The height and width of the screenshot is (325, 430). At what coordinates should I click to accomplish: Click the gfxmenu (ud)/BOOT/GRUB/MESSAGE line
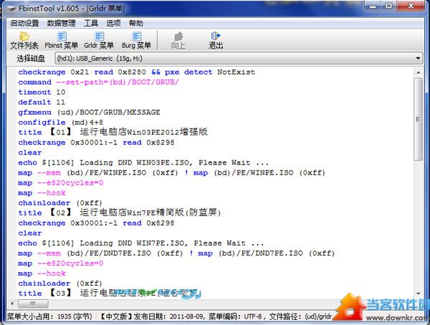(x=89, y=112)
